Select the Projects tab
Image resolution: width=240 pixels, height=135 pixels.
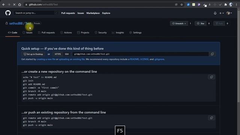coord(83,33)
